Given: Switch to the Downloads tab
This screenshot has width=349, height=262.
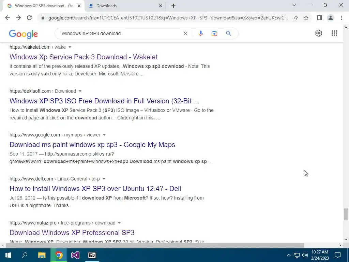Looking at the screenshot, I should [125, 6].
